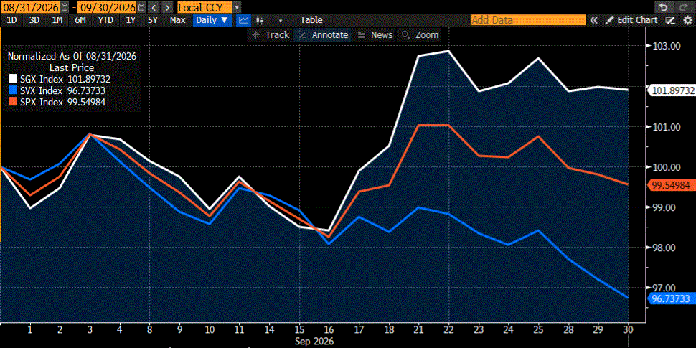Viewport: 696px width, 348px height.
Task: Select the 5Y range tab
Action: point(153,20)
